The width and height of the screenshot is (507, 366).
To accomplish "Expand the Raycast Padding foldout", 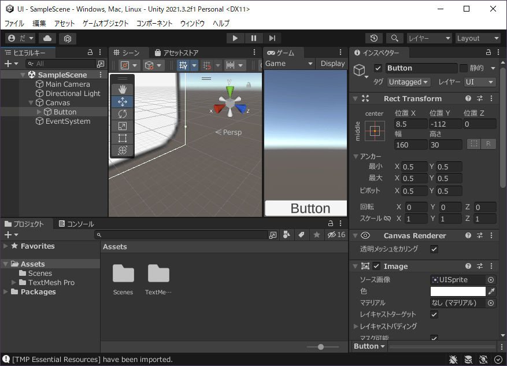I will (x=356, y=326).
